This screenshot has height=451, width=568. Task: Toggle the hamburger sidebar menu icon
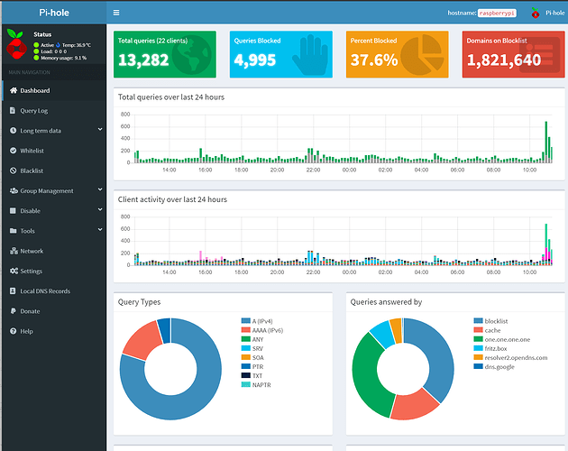117,14
